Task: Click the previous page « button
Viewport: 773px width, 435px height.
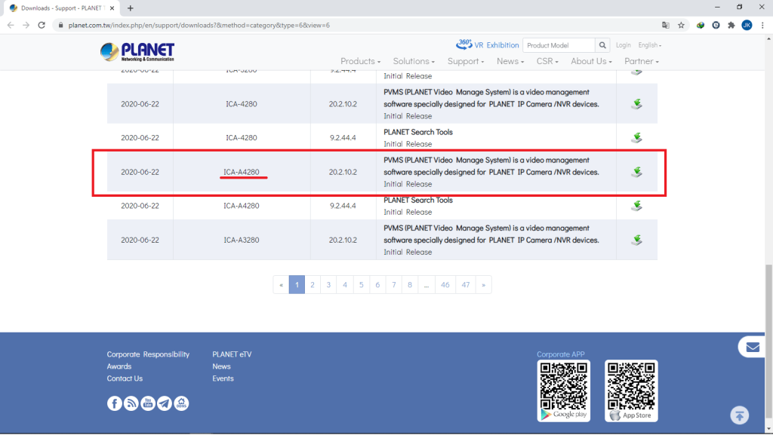Action: point(281,285)
